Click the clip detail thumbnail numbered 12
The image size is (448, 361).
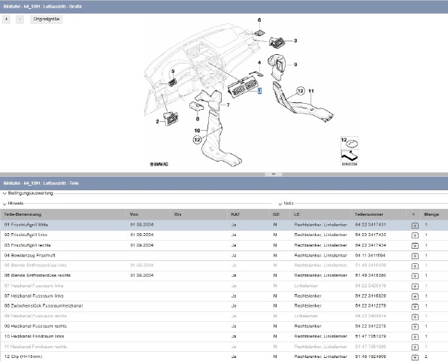click(x=350, y=143)
